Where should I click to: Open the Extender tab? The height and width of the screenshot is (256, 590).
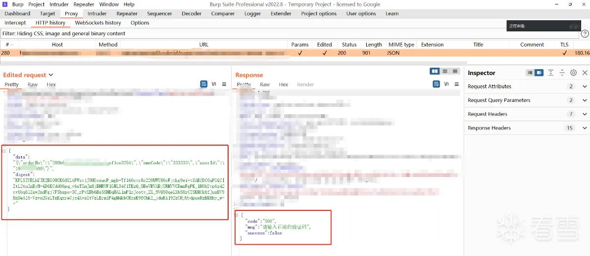(281, 14)
